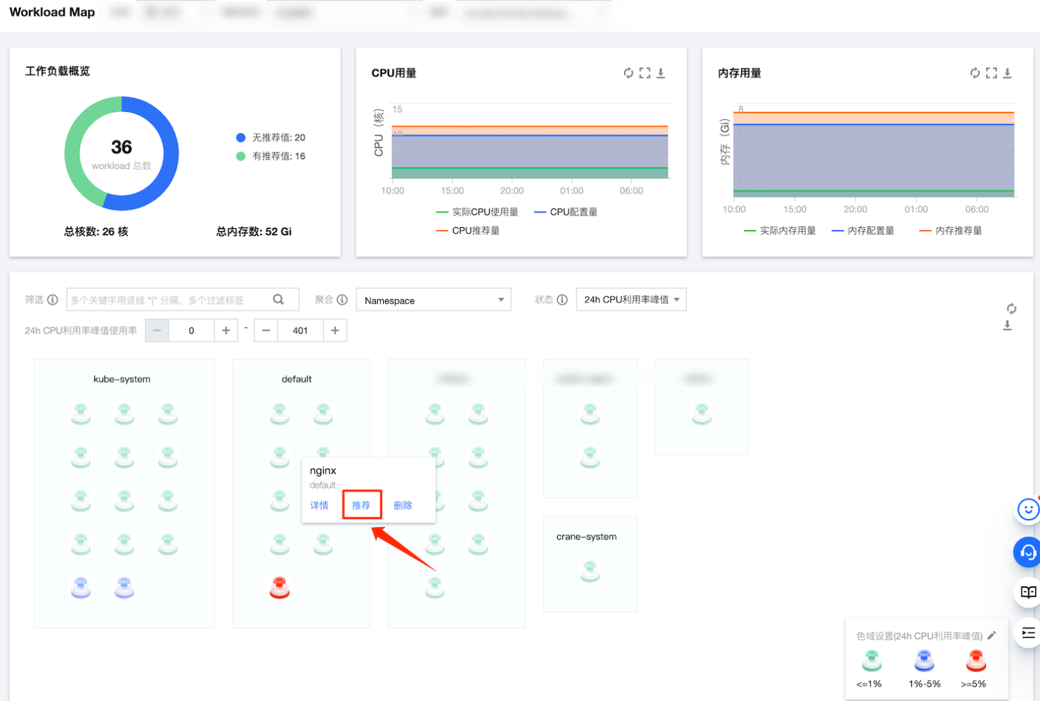Click the blue 1%-5% color swatch
Screen dimensions: 1040x701
[924, 661]
